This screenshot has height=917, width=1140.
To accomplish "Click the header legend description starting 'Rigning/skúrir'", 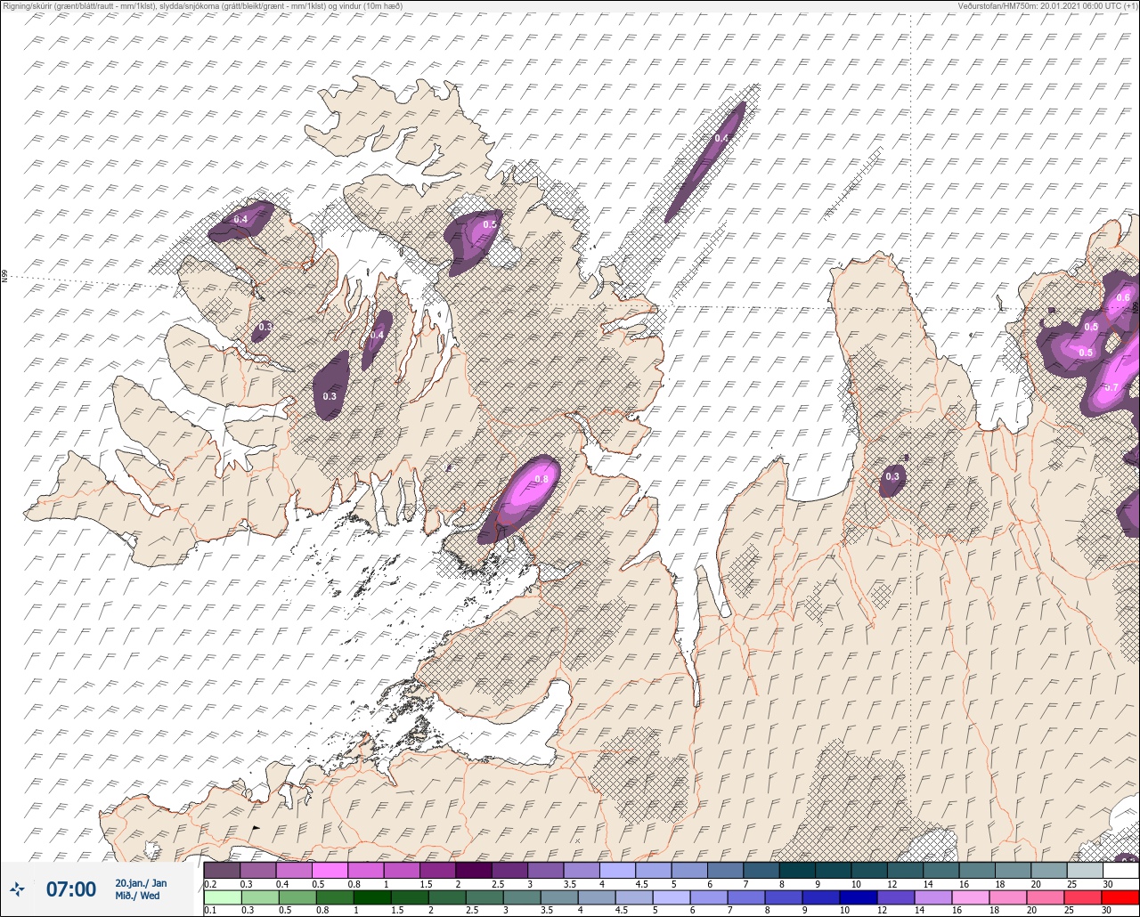I will (202, 6).
